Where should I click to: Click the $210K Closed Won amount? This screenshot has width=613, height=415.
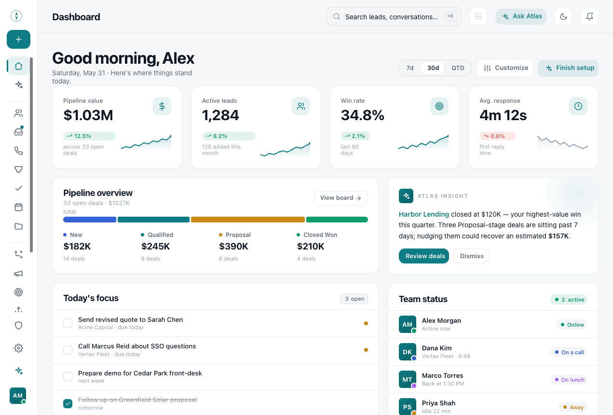(311, 247)
